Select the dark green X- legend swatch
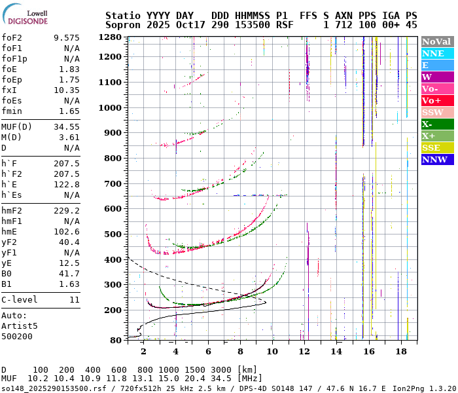This screenshot has height=393, width=458. click(437, 124)
